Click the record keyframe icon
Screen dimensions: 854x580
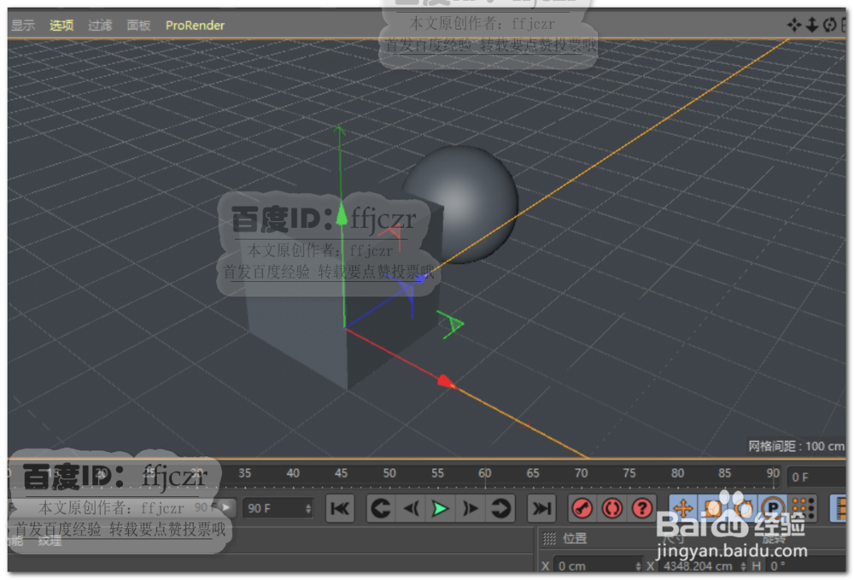tap(583, 508)
